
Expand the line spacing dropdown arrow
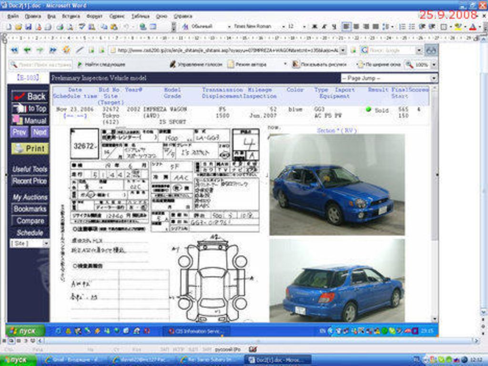click(392, 27)
